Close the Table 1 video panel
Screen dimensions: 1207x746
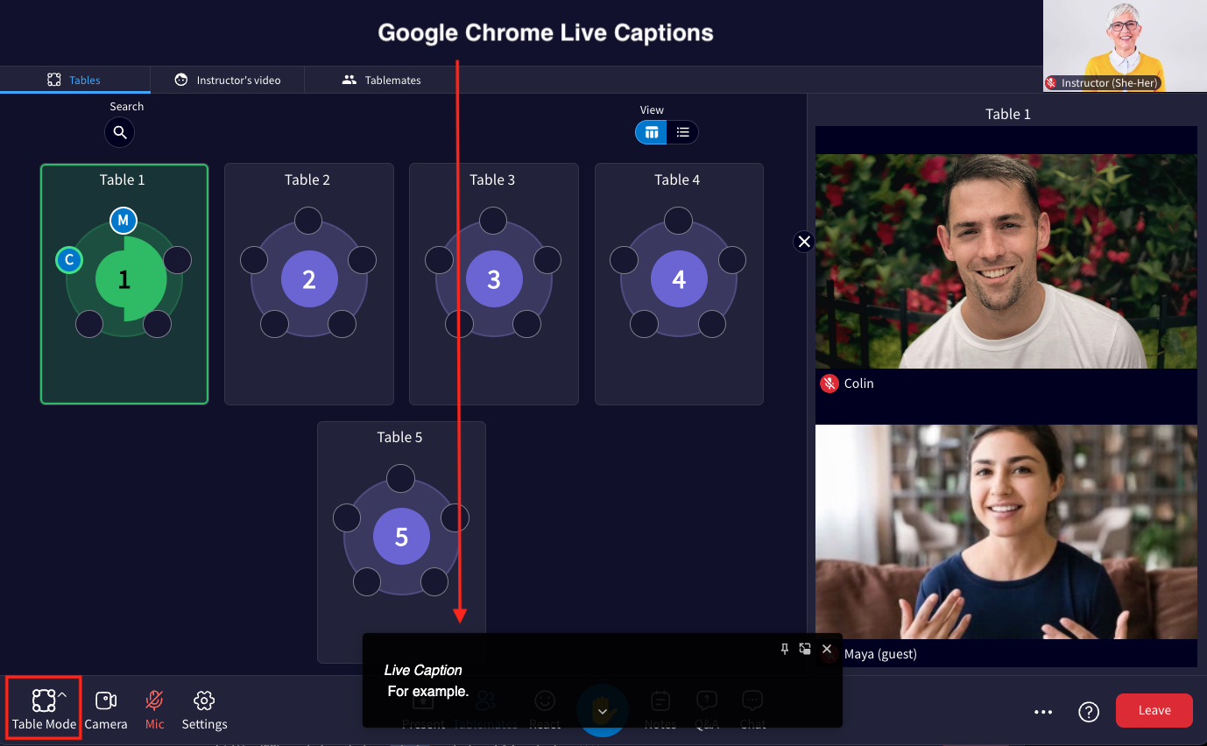point(804,242)
